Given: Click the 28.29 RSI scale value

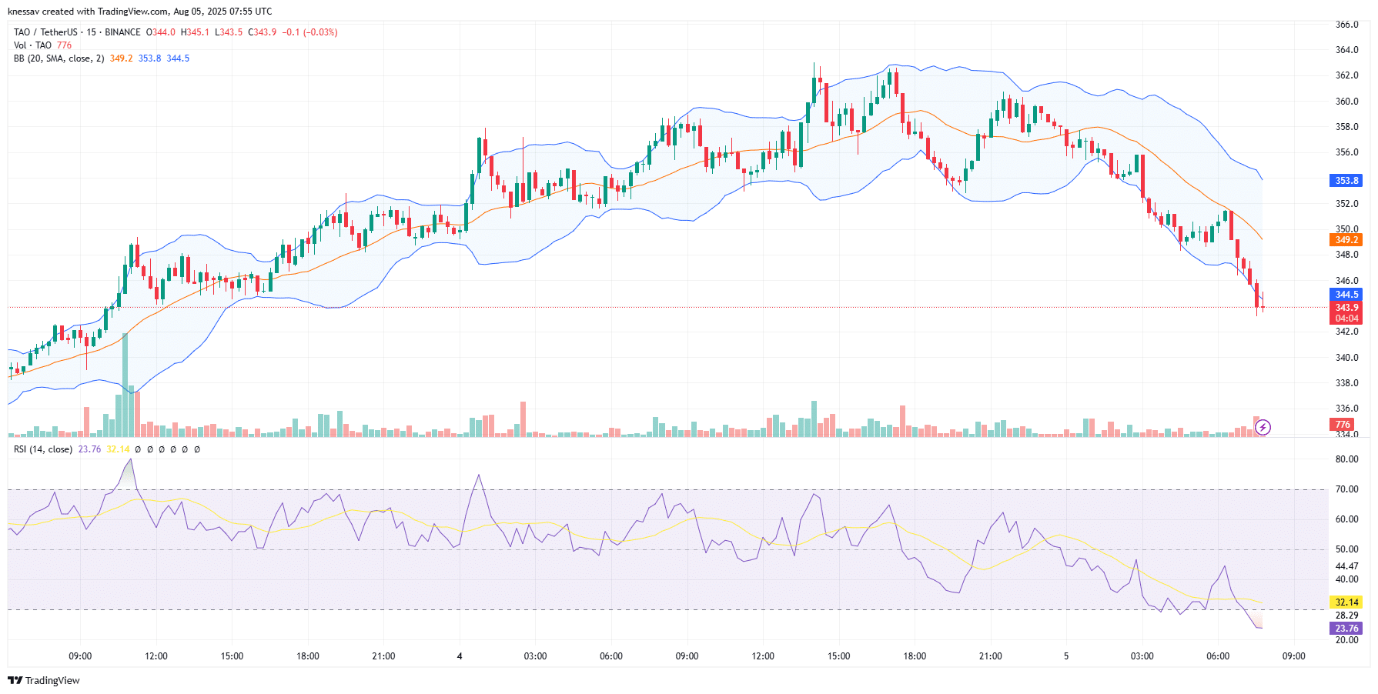Looking at the screenshot, I should pyautogui.click(x=1346, y=616).
